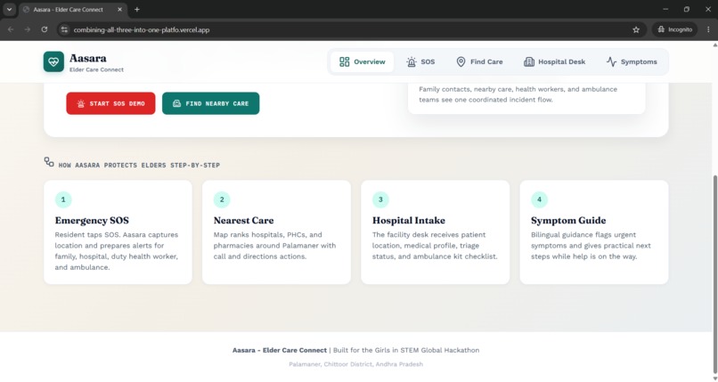Viewport: 718px width, 382px height.
Task: Open the Find Care tab
Action: pos(479,61)
